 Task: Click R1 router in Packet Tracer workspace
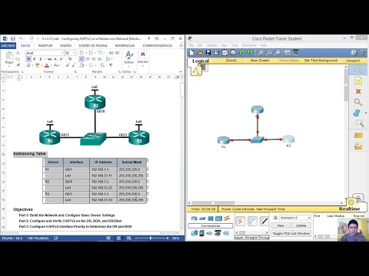click(x=223, y=140)
